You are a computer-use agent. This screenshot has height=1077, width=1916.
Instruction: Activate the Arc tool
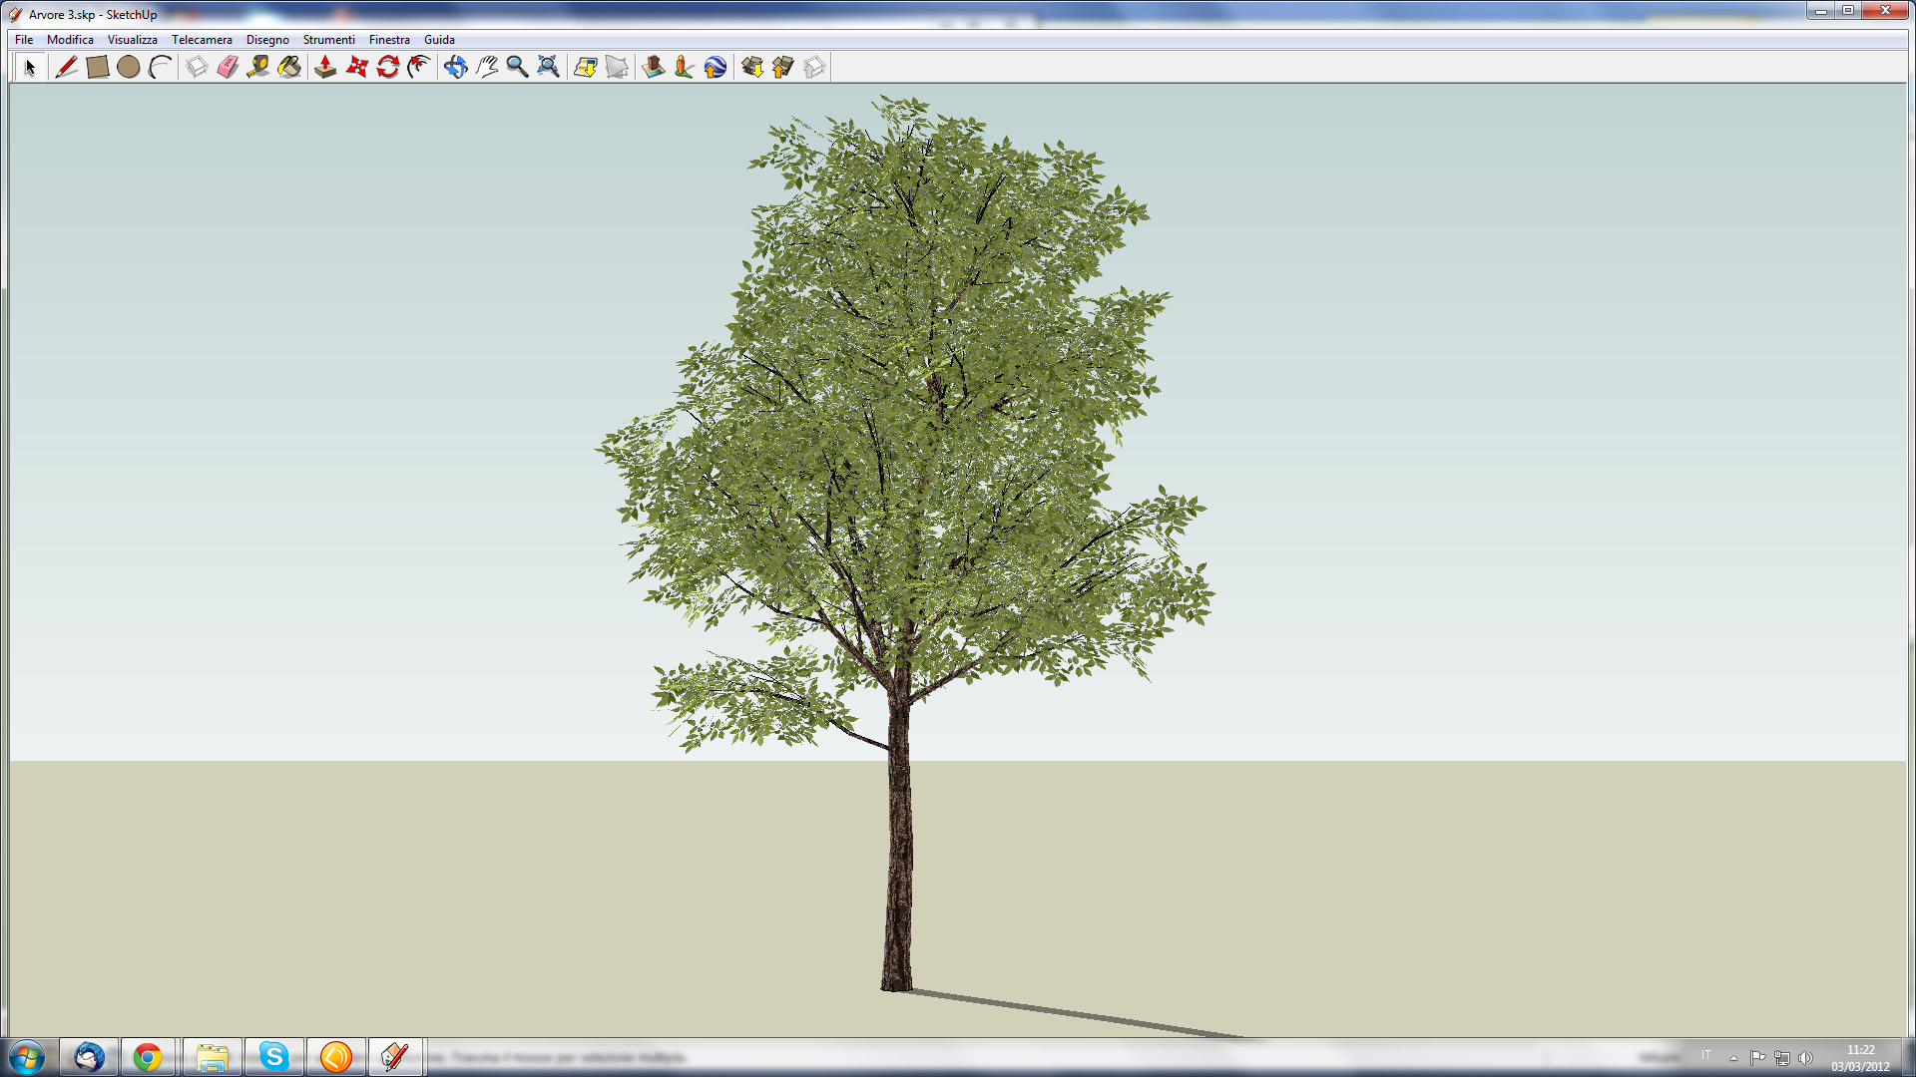[x=160, y=67]
